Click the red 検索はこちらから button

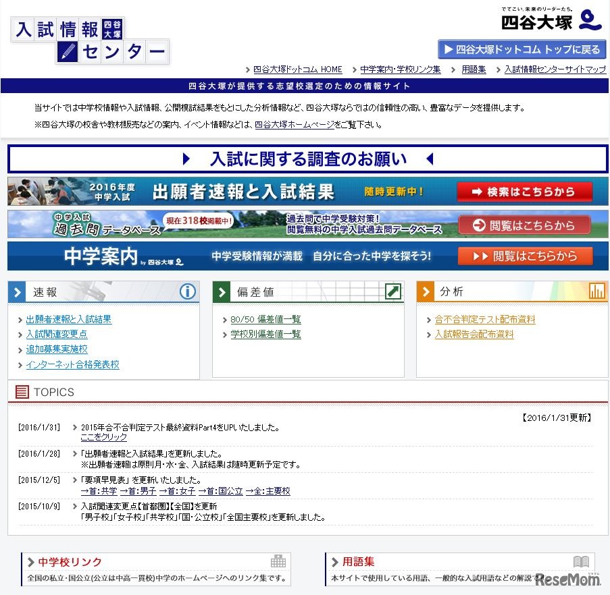(526, 192)
